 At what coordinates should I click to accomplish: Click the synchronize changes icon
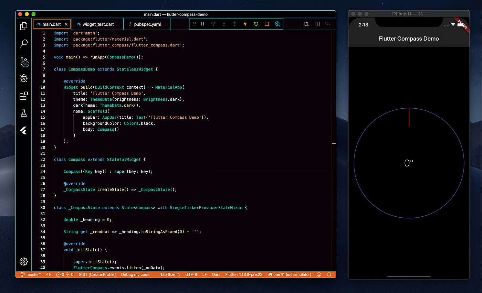coord(49,274)
